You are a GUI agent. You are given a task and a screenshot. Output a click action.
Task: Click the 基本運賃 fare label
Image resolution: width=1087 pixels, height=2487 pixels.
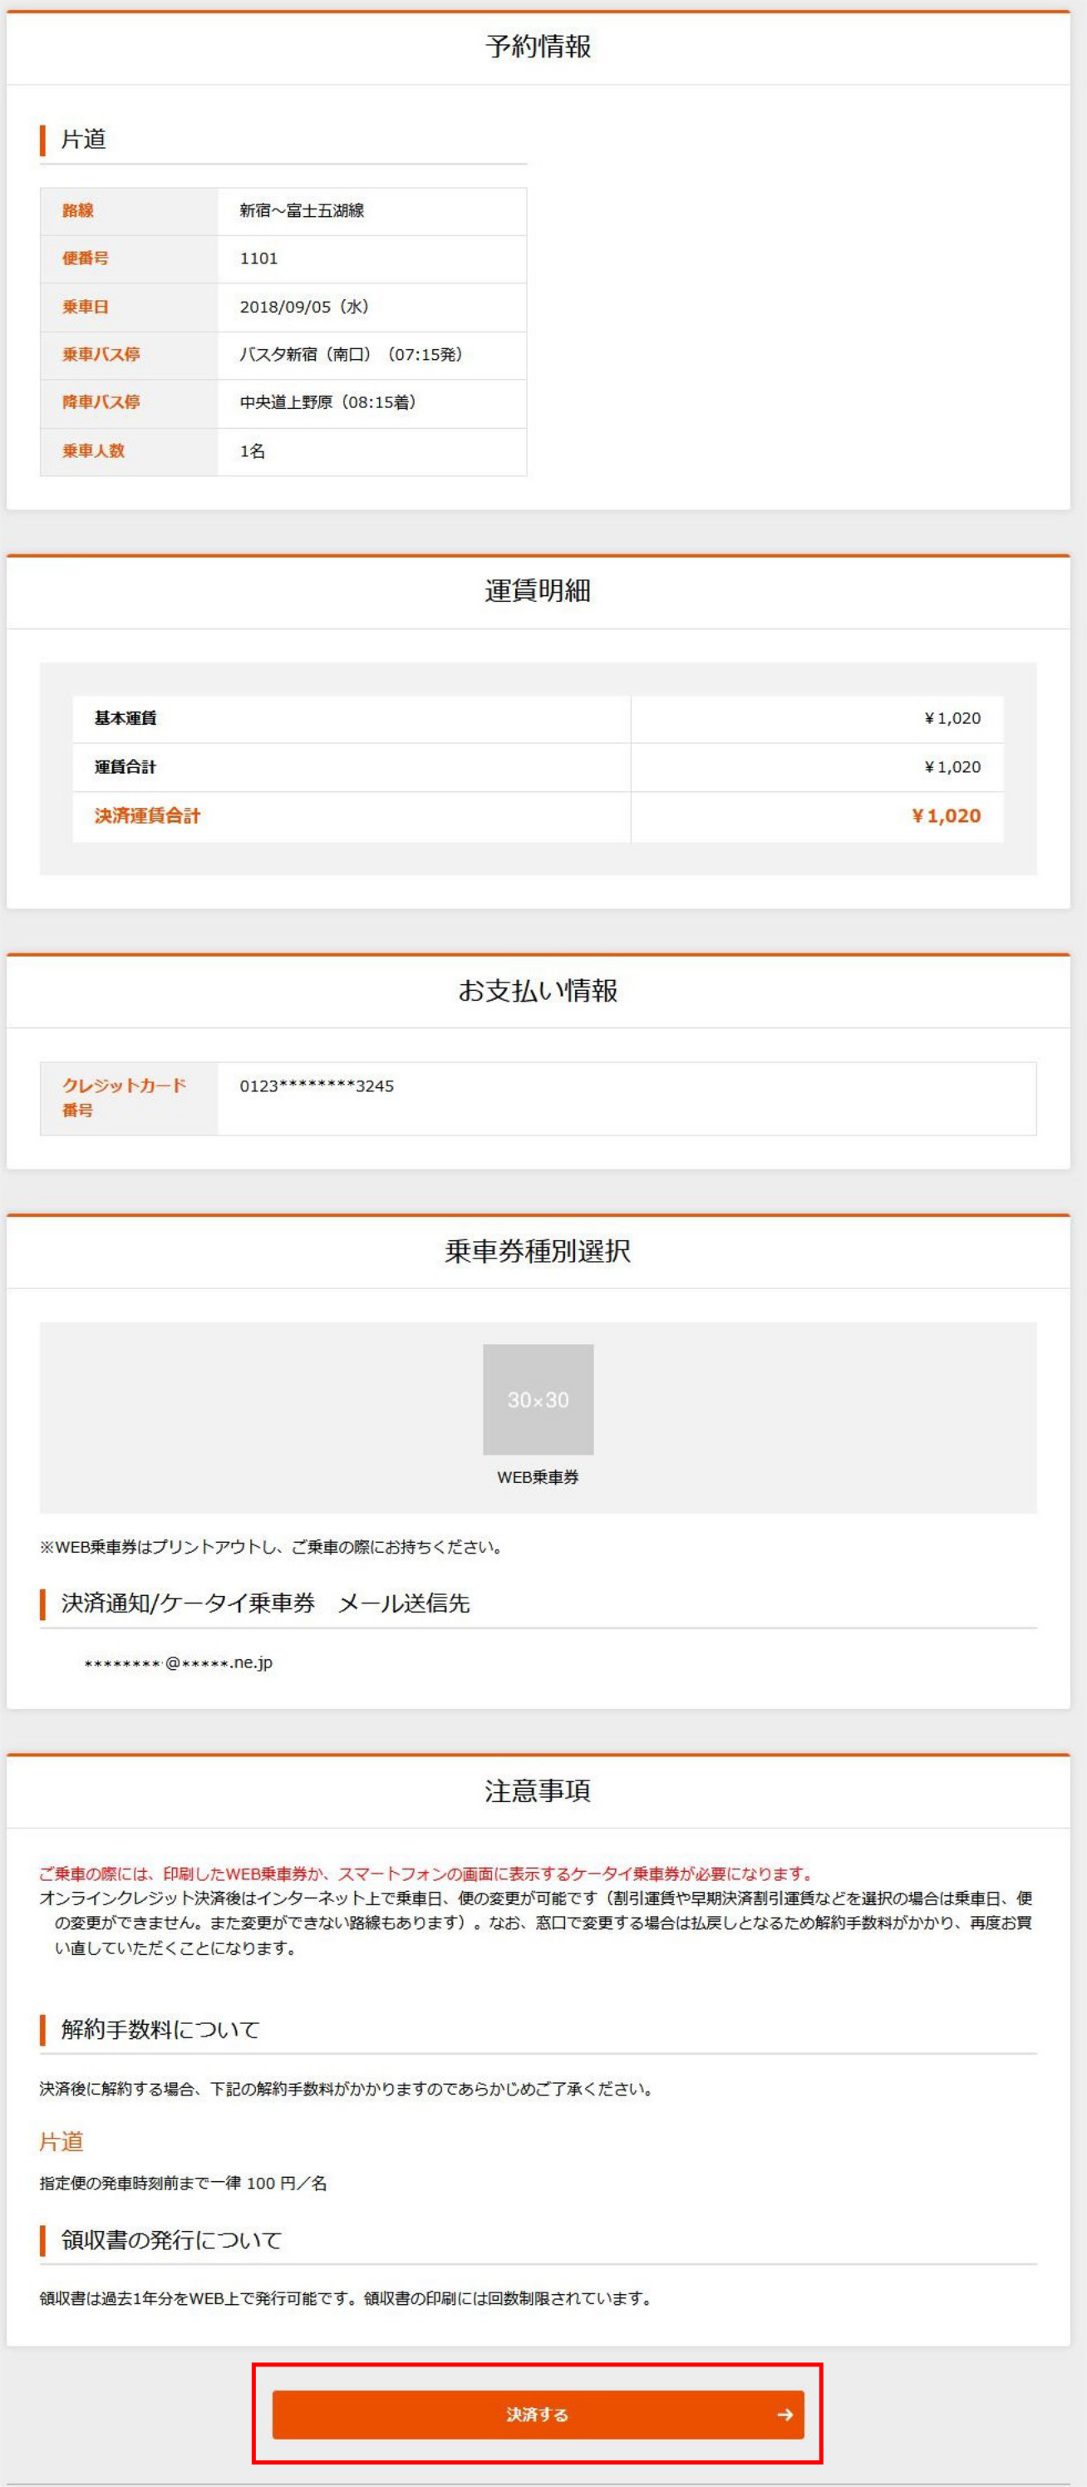[125, 718]
